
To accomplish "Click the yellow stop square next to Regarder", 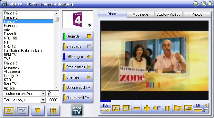I will point(89,36).
